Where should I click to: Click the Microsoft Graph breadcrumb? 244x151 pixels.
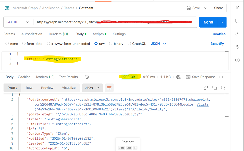click(25, 8)
